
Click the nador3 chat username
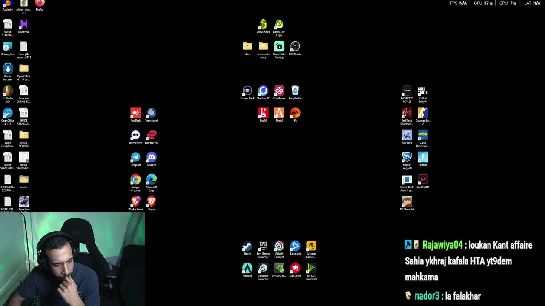(427, 296)
